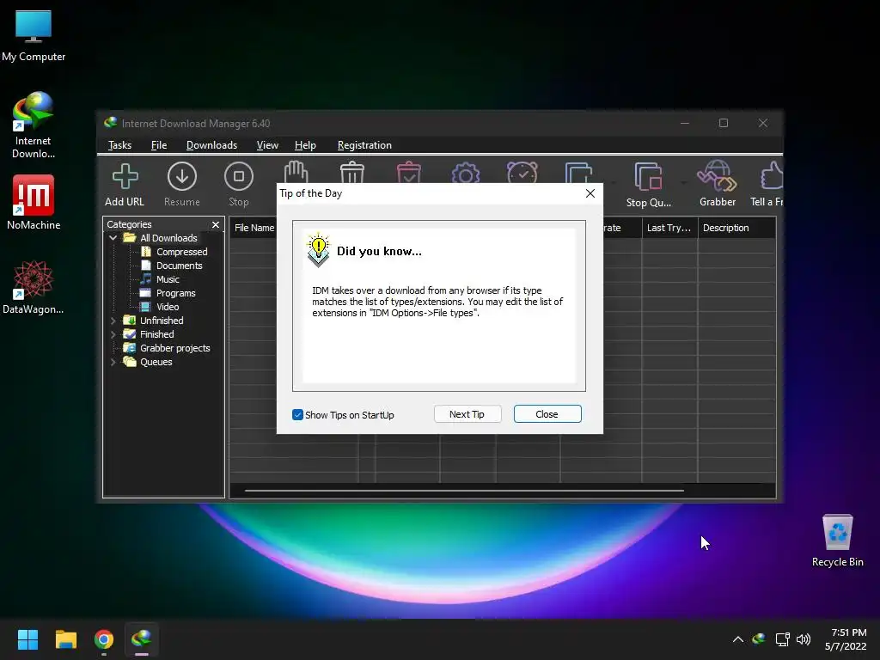Open File Explorer from the taskbar
The height and width of the screenshot is (660, 880).
pos(65,639)
